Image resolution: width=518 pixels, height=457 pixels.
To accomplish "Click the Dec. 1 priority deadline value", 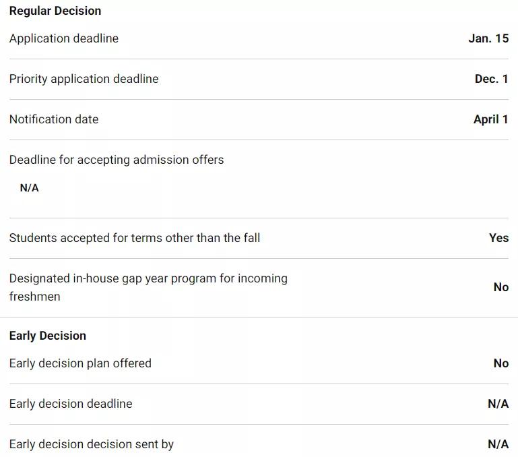I will 491,79.
